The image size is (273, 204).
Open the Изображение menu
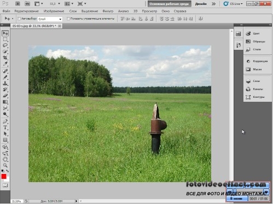54,11
